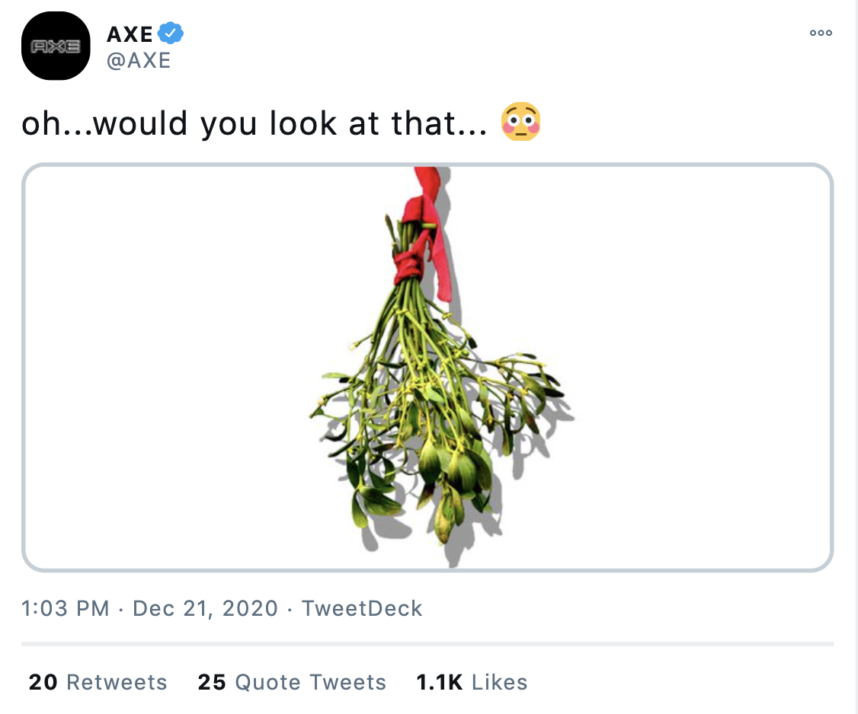
Task: Click the flushed face emoji
Action: click(521, 121)
